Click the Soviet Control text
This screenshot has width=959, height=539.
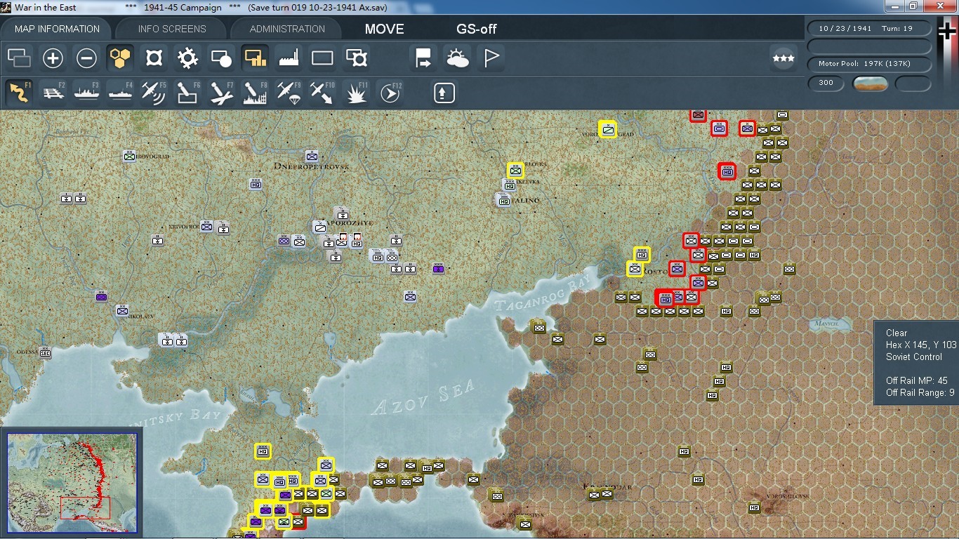pos(914,357)
